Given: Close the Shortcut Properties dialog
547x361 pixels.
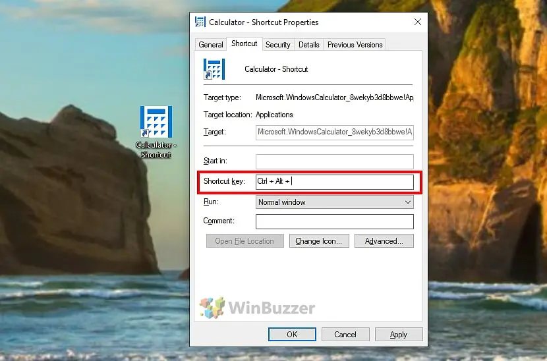Looking at the screenshot, I should (x=418, y=22).
